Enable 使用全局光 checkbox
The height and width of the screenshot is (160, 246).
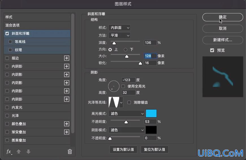point(123,86)
